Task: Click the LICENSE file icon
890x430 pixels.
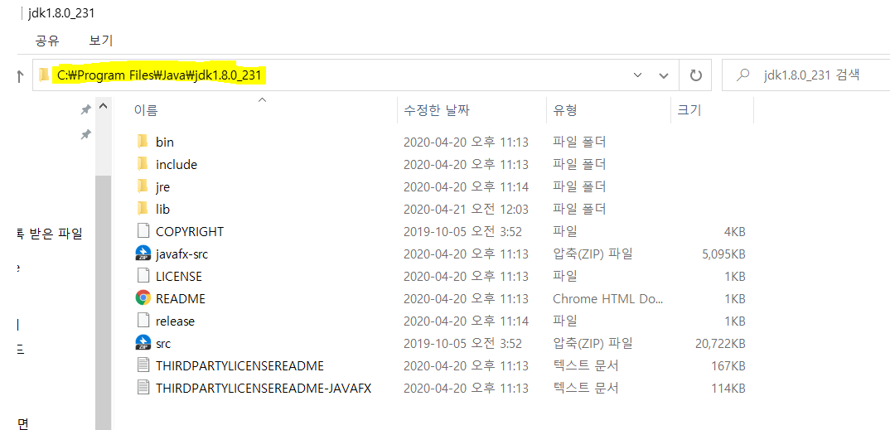Action: (143, 276)
